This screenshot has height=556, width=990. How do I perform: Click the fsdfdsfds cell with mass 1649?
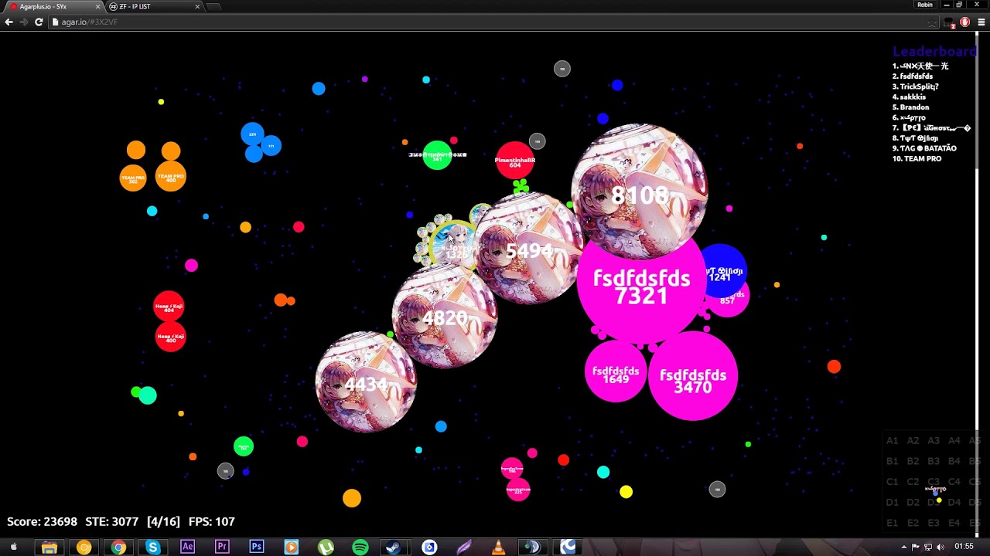point(616,371)
